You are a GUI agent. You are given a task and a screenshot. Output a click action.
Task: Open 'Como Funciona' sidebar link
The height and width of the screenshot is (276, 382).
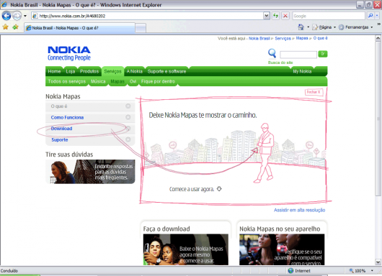tap(67, 117)
